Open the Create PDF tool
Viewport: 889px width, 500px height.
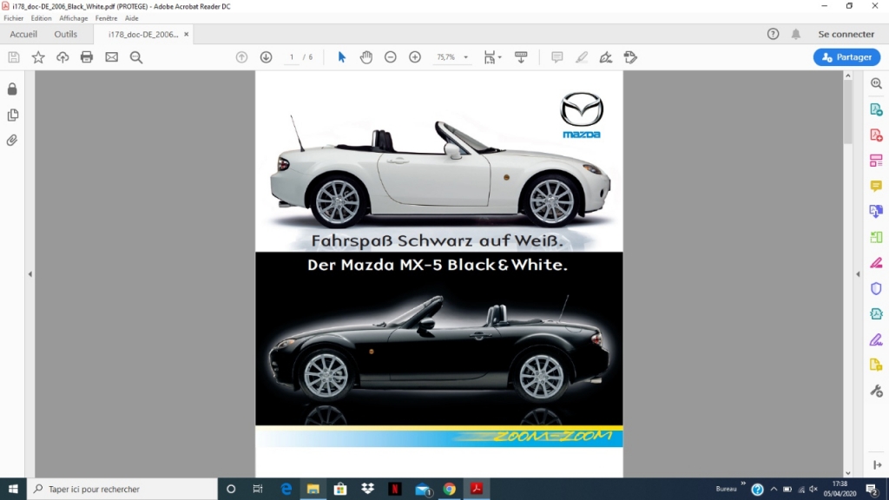click(x=876, y=135)
